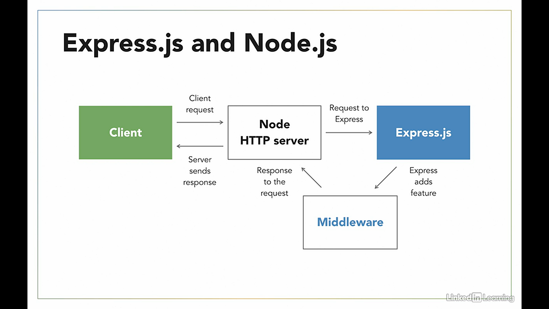Select the Middleware box
This screenshot has width=549, height=309.
(350, 222)
